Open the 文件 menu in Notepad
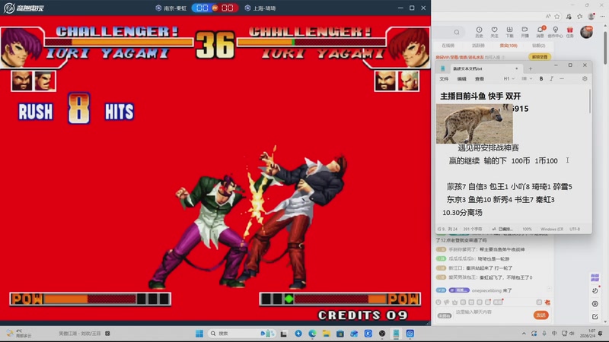The image size is (609, 342). [x=444, y=79]
